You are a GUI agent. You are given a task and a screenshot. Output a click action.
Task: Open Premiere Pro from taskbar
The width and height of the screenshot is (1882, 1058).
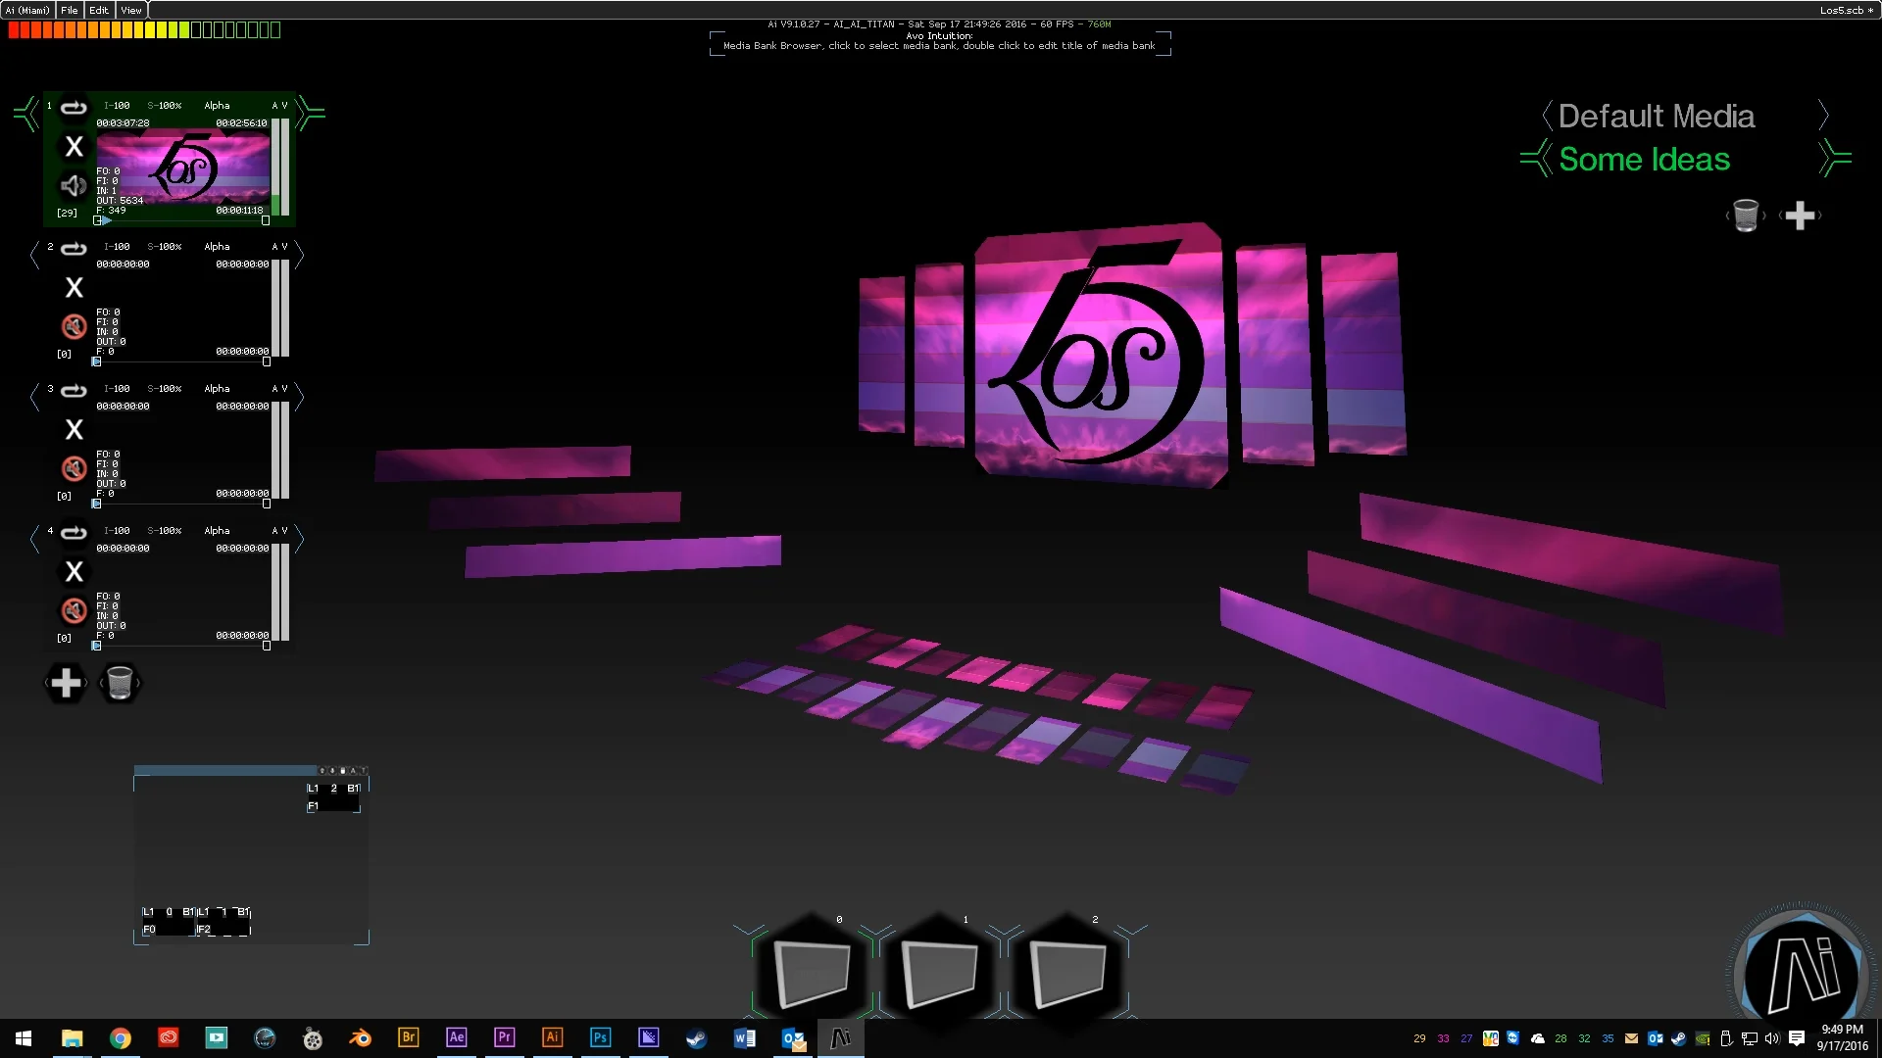(504, 1037)
